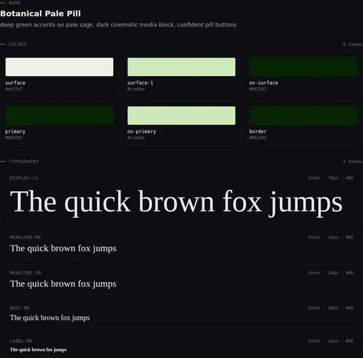This screenshot has width=363, height=358.
Task: Click the LABEL-MD label
Action: click(21, 341)
